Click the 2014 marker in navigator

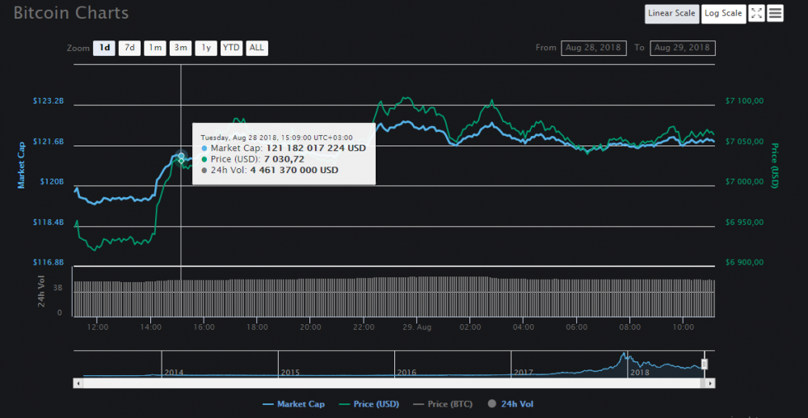(174, 372)
